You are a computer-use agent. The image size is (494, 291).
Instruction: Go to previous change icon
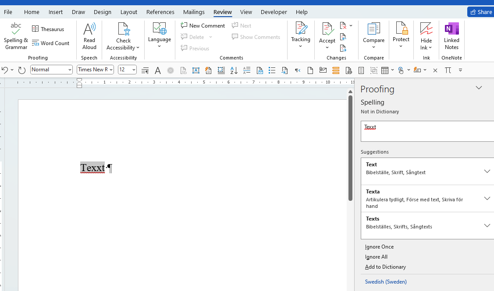click(343, 37)
